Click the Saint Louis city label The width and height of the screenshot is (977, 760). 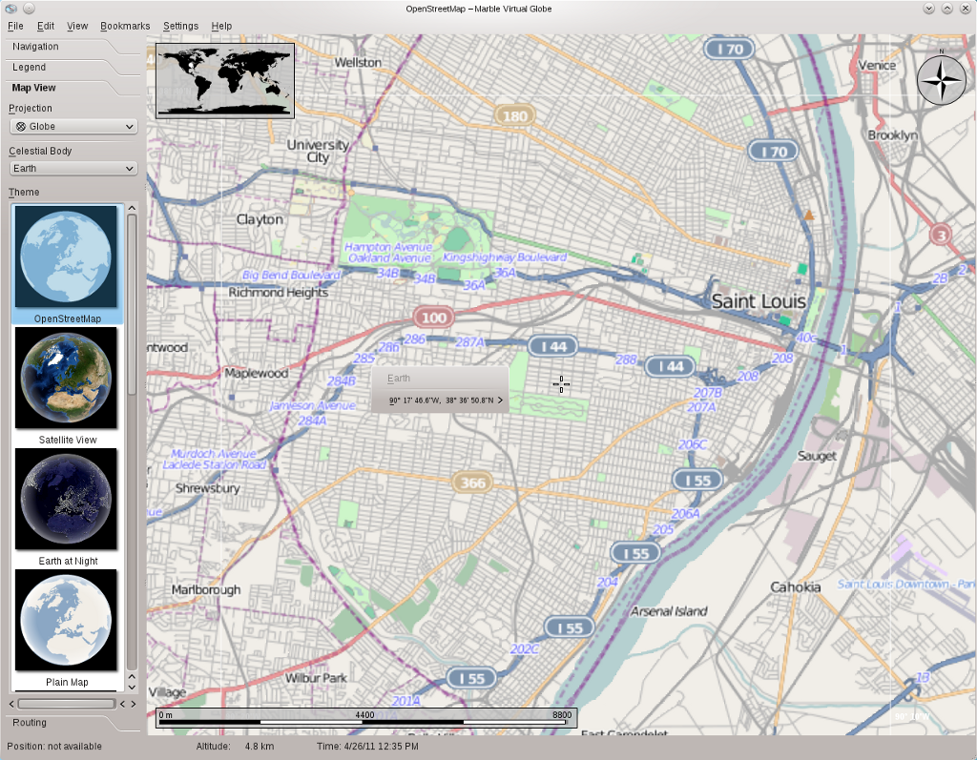coord(759,301)
